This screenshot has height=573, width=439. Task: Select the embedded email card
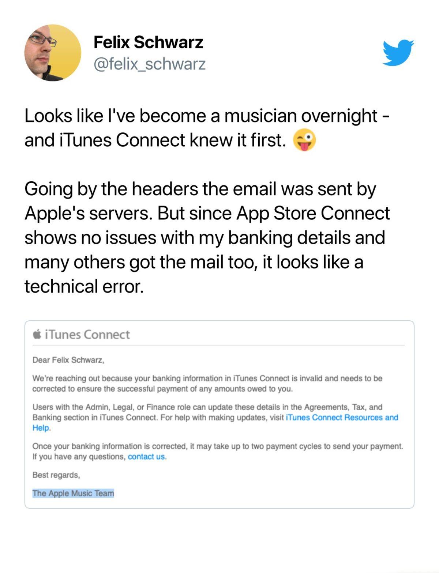pos(219,413)
